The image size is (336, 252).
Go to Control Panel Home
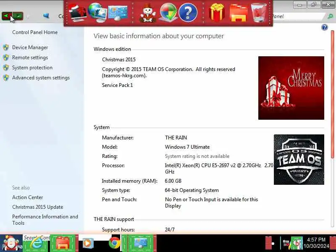pos(35,32)
